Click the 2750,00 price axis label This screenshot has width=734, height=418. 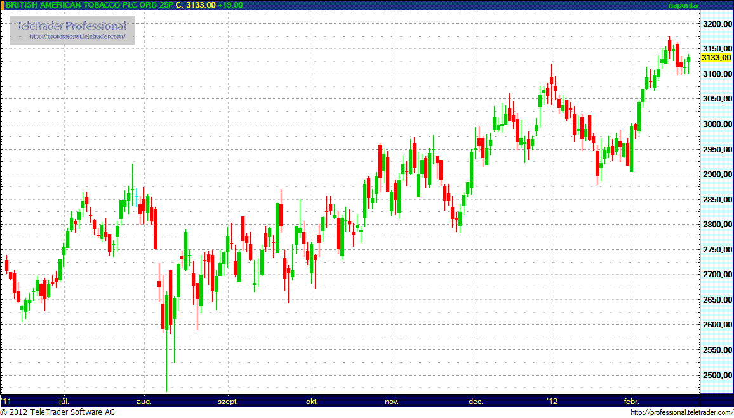717,249
